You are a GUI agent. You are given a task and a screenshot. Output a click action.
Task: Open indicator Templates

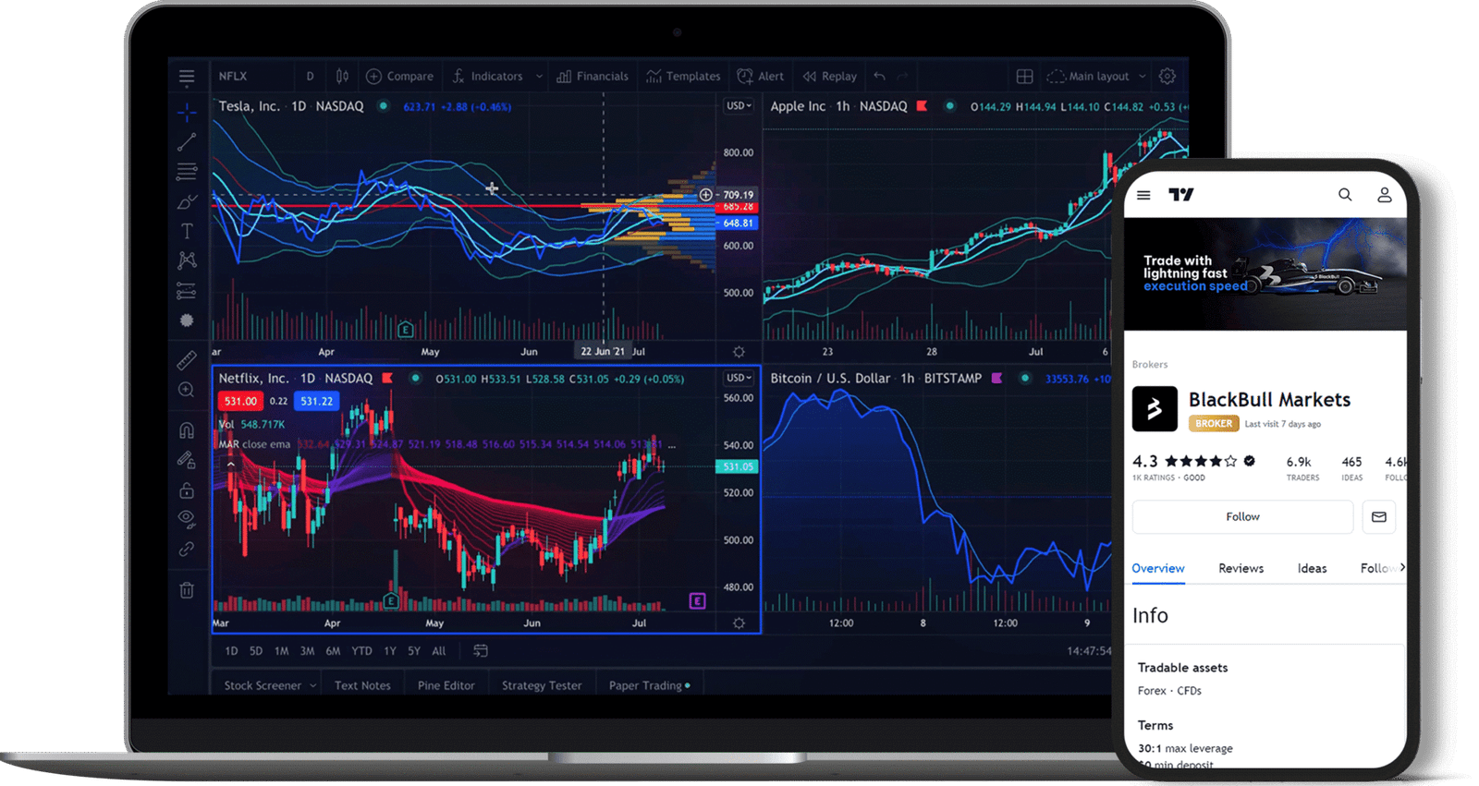point(683,77)
